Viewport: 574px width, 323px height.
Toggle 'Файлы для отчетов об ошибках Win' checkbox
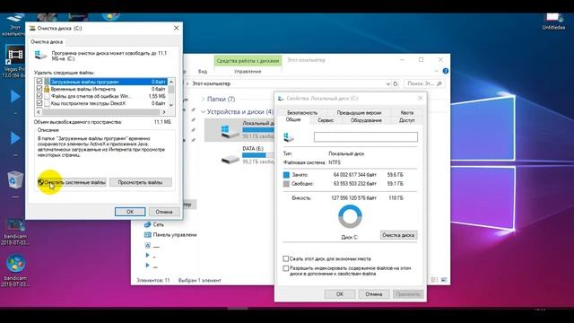[39, 96]
